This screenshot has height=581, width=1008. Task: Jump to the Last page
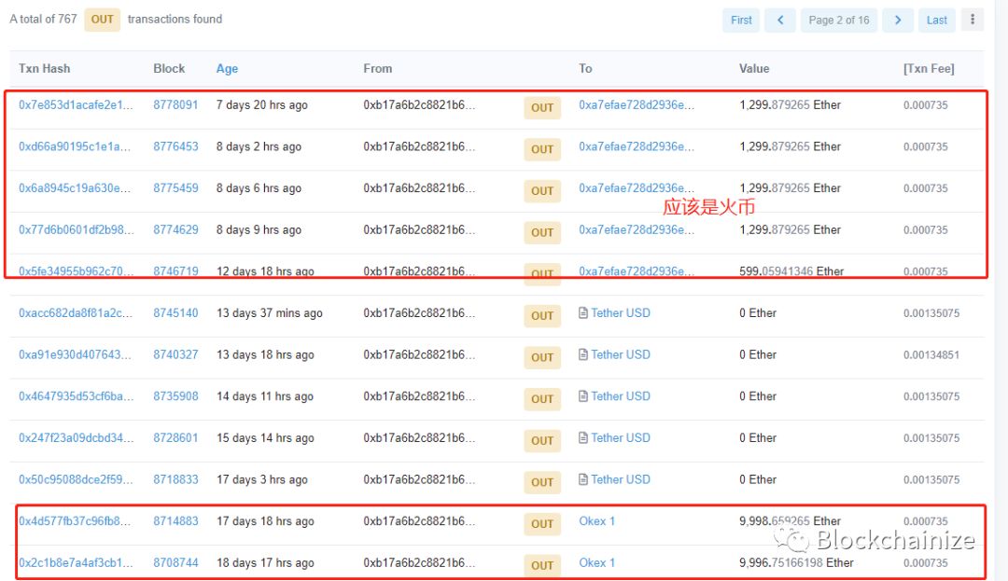(937, 20)
